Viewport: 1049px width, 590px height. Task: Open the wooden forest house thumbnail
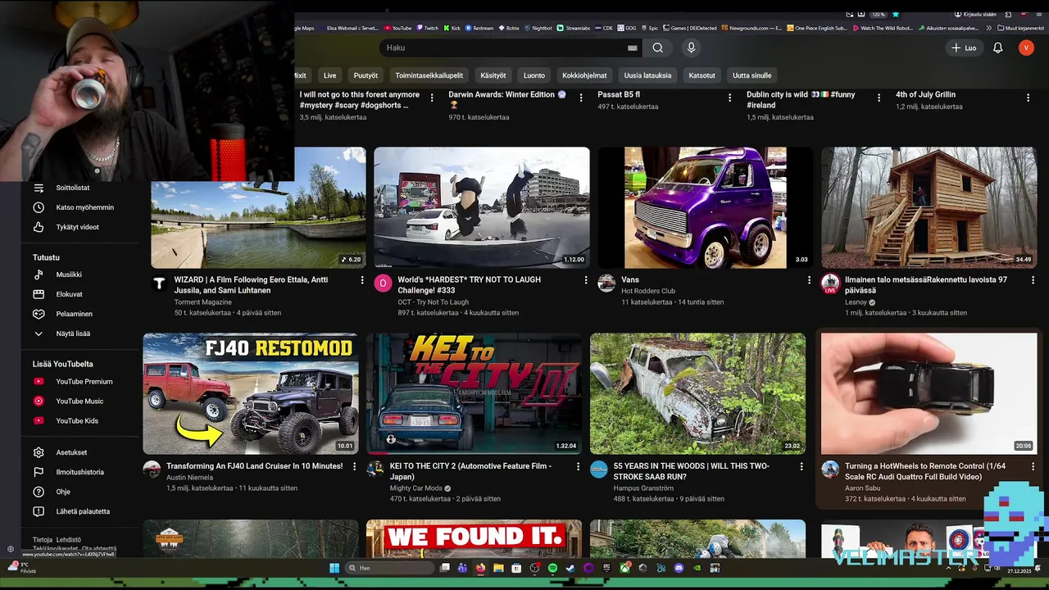pos(929,207)
